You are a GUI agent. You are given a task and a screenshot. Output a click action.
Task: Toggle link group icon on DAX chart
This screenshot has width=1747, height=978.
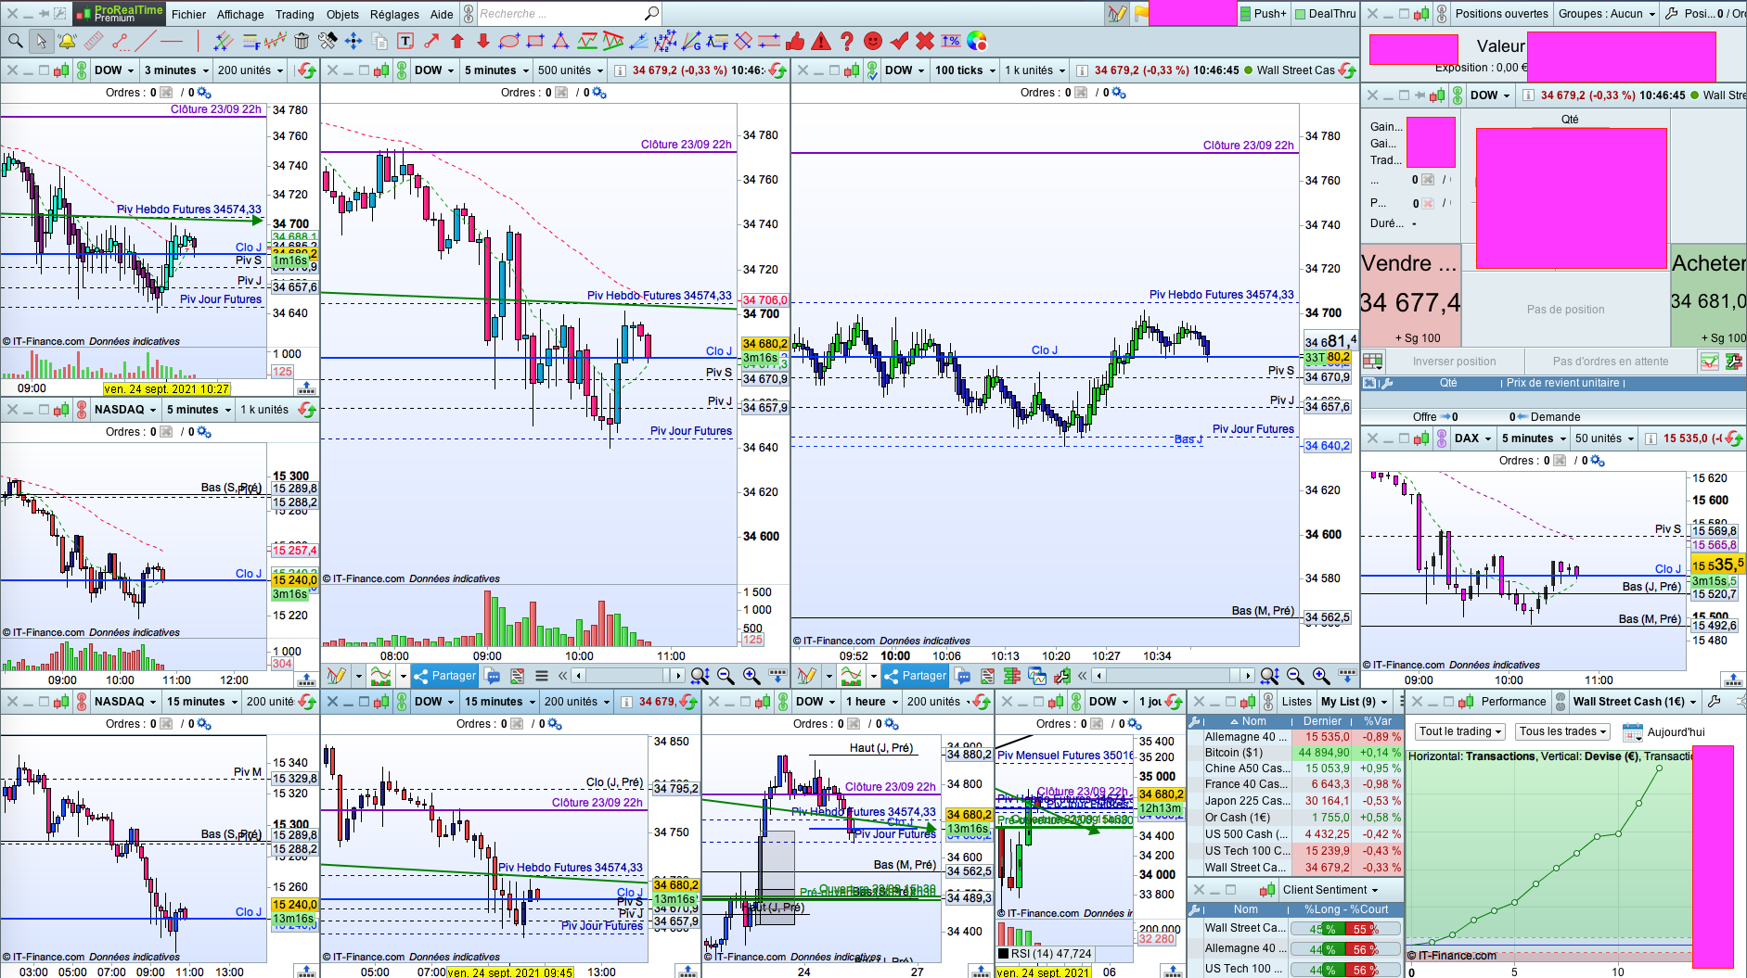click(1443, 438)
